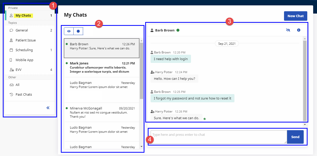Click the chat bubble icon beside General
This screenshot has height=156, width=317.
pos(11,30)
